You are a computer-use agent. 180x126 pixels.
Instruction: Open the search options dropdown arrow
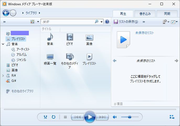[101, 22]
